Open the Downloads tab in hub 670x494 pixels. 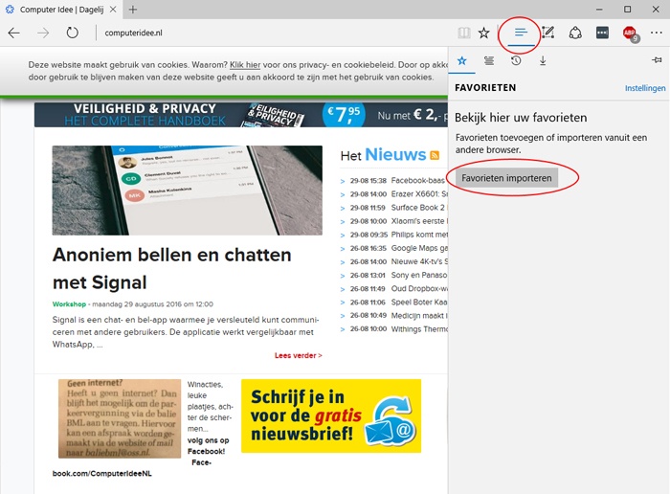[x=543, y=60]
